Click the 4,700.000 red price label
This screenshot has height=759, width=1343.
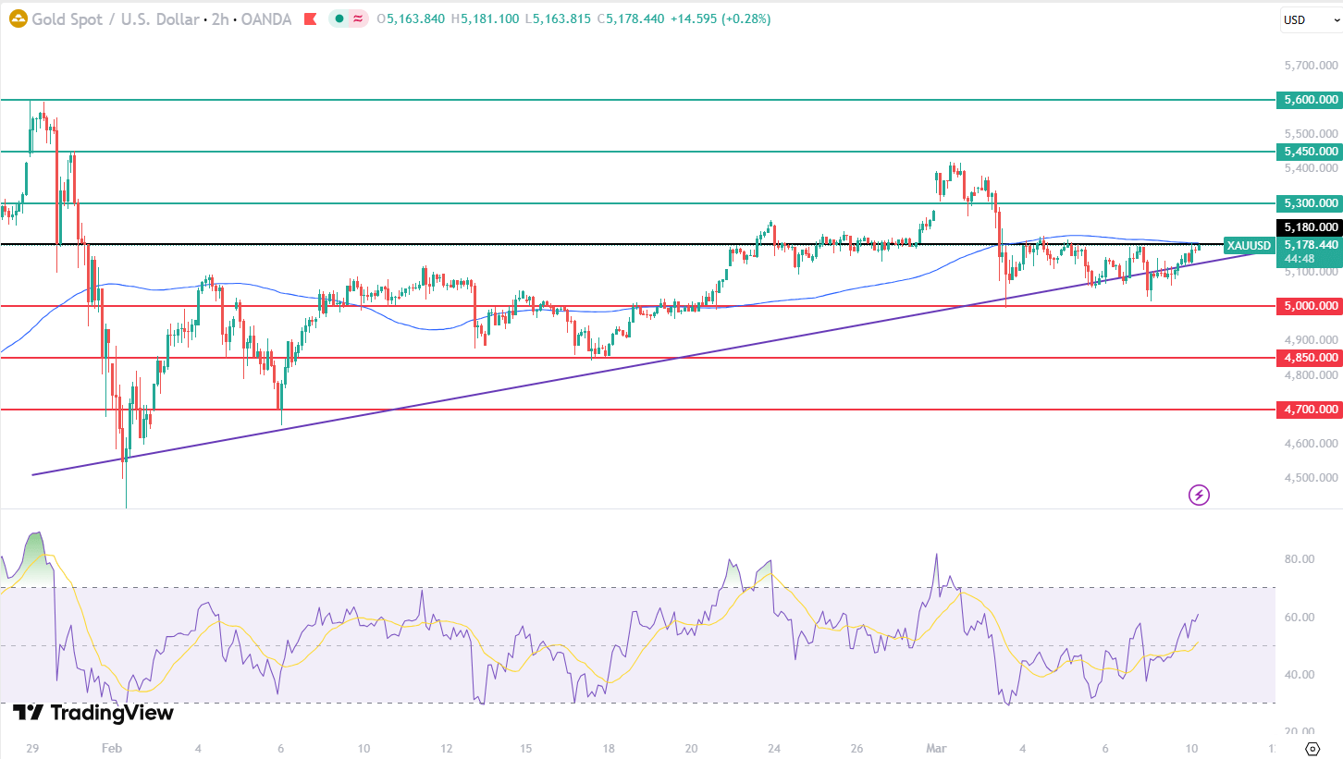click(x=1309, y=410)
